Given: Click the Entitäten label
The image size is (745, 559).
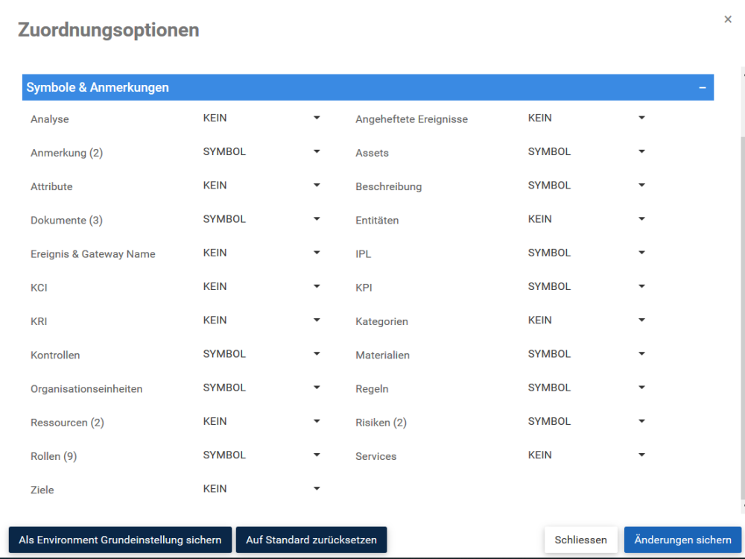Looking at the screenshot, I should (377, 221).
